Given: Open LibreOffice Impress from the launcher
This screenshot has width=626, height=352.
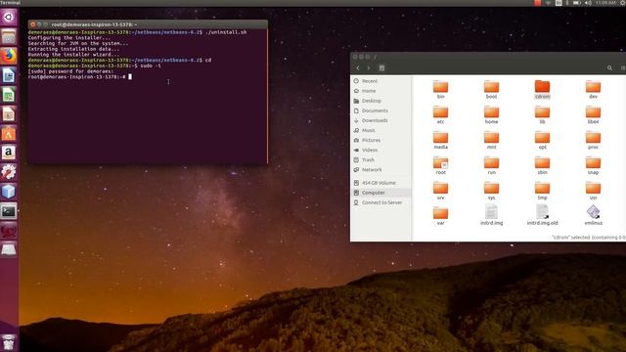Looking at the screenshot, I should point(9,114).
